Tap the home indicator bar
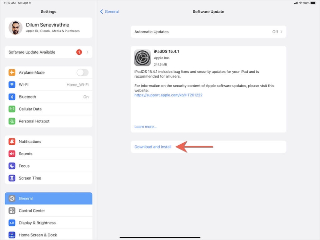320x240 pixels. (x=160, y=237)
